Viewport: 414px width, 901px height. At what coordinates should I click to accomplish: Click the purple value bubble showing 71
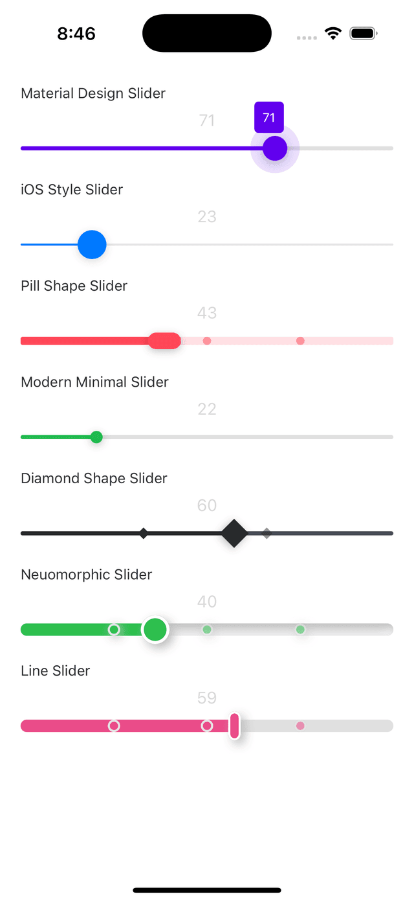[x=269, y=117]
